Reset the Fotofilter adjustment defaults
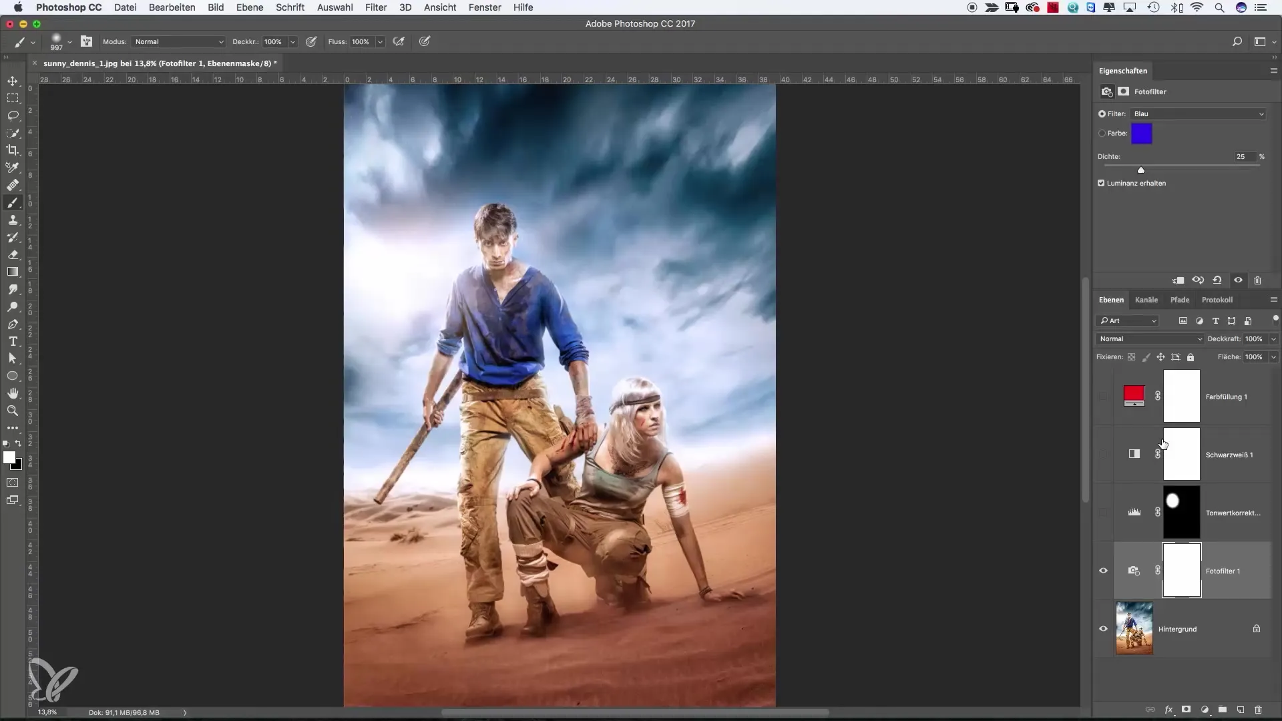Screen dimensions: 1282x721 pyautogui.click(x=1217, y=280)
